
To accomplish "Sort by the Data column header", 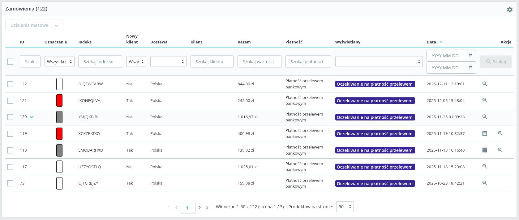I will (x=431, y=42).
